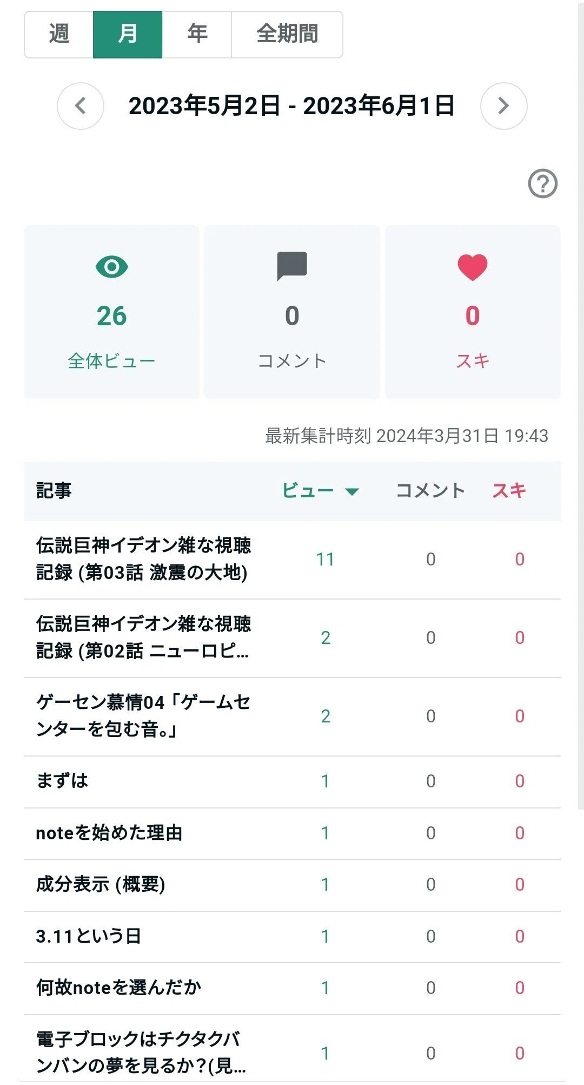
Task: Sort by the コメント column header
Action: (x=430, y=491)
